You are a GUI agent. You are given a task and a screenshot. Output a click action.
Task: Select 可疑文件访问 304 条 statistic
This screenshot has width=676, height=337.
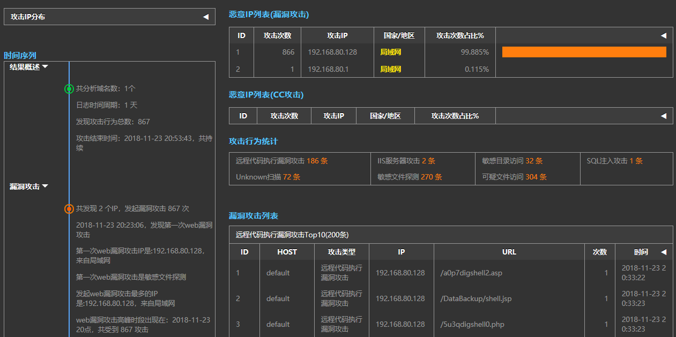[514, 177]
